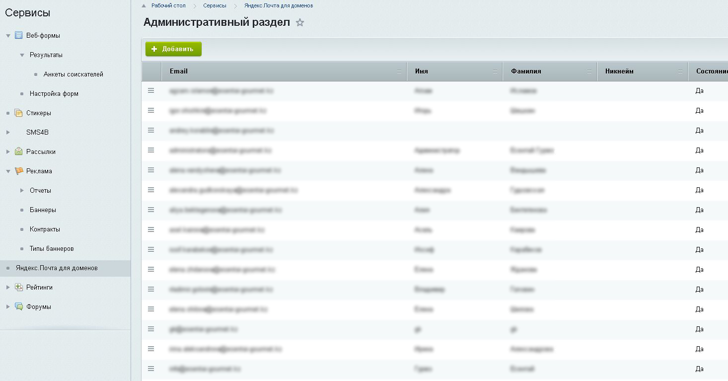Sort table by Имя column header
This screenshot has width=728, height=381.
(421, 72)
